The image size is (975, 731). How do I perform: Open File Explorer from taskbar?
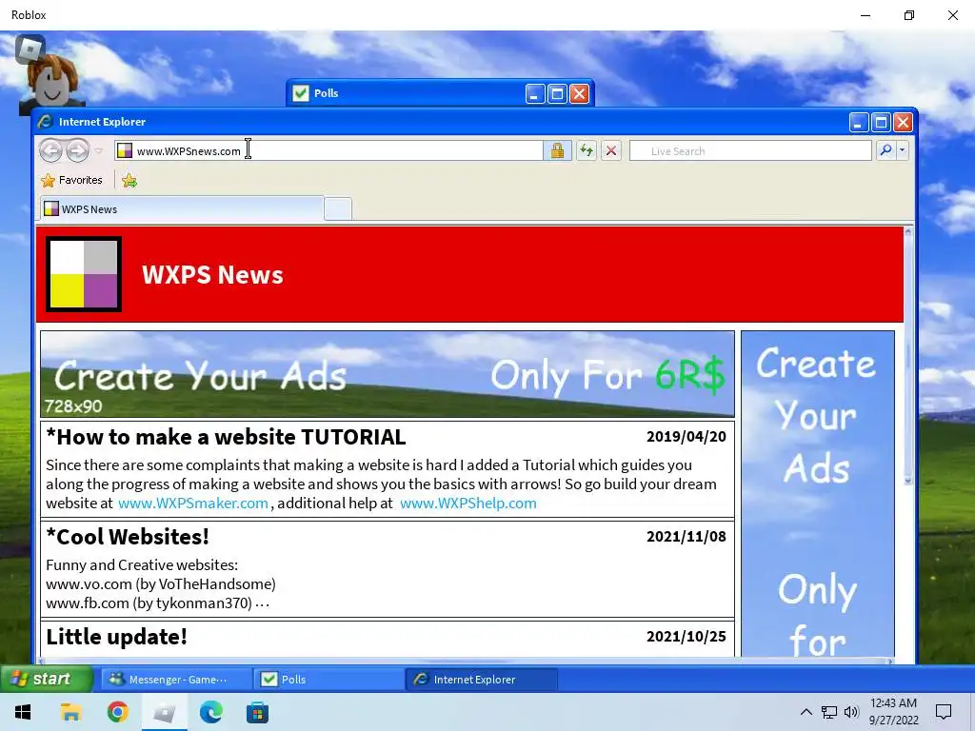coord(70,712)
